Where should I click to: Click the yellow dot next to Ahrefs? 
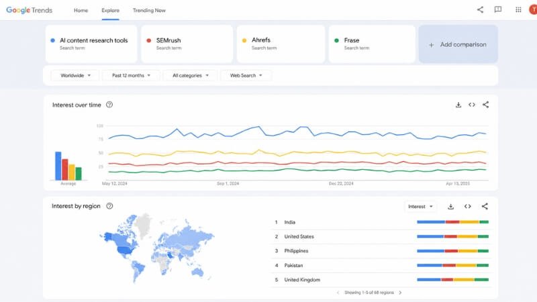[x=244, y=40]
